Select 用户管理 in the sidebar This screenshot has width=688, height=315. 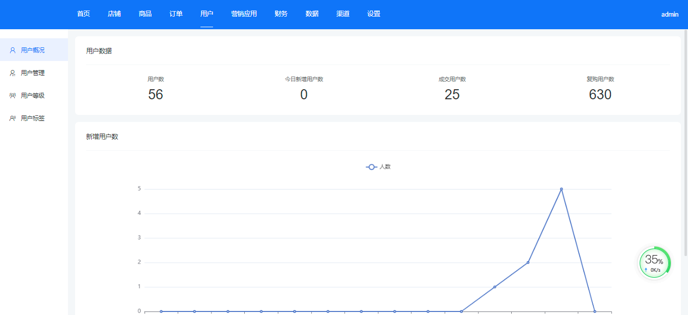(33, 73)
